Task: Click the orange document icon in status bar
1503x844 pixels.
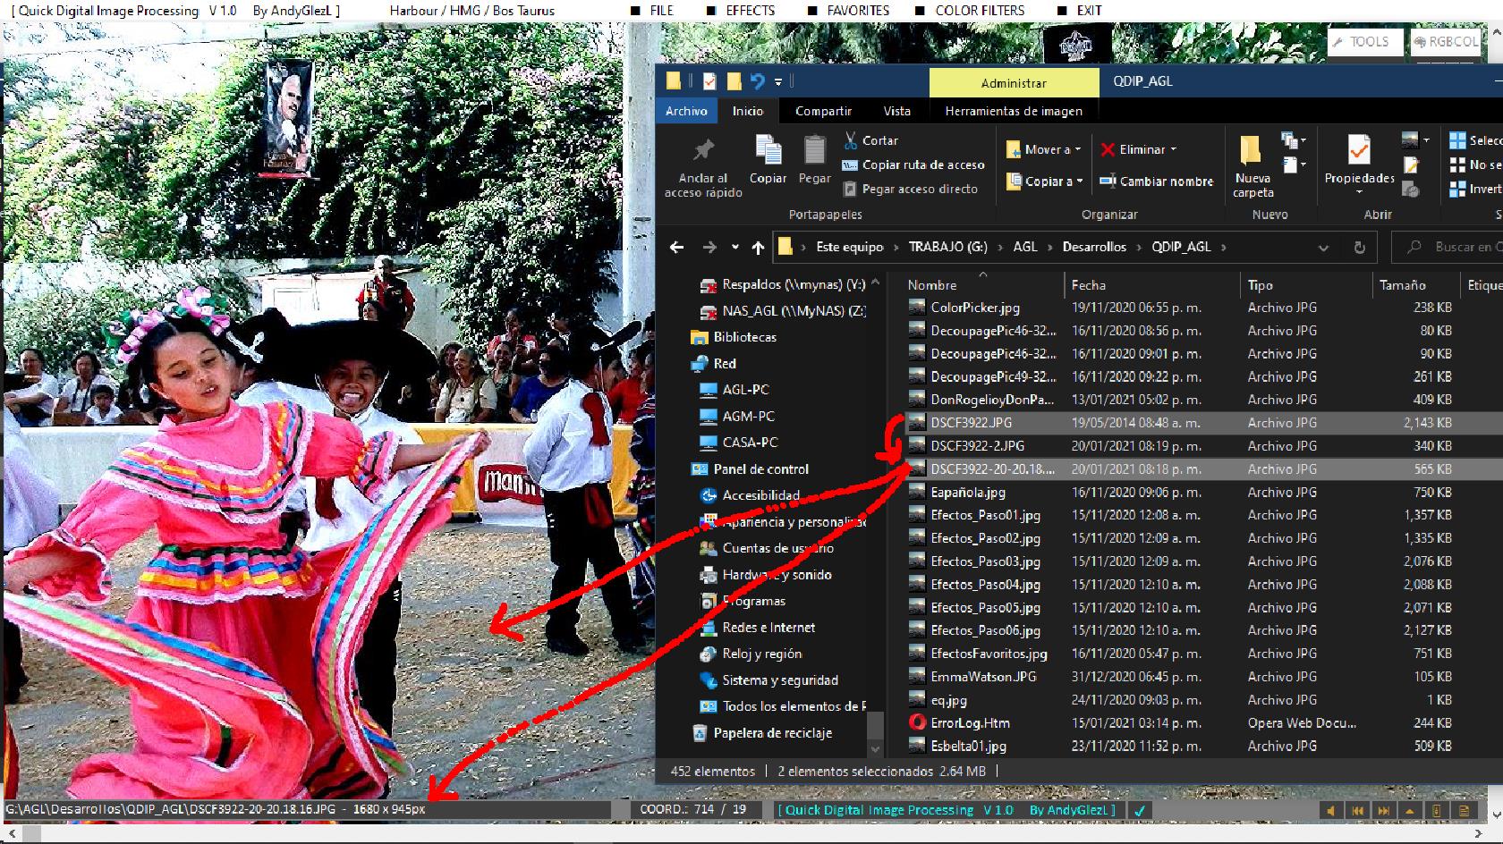Action: (x=1464, y=810)
